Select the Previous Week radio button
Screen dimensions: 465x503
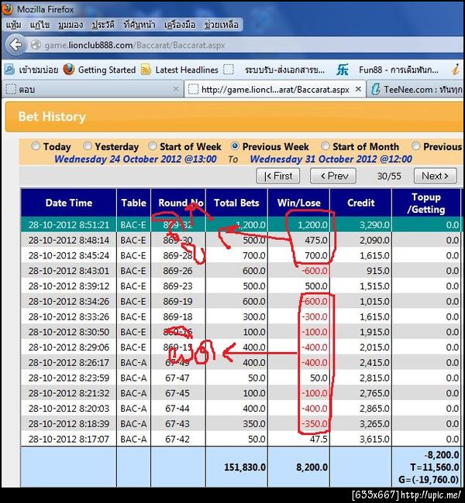(x=235, y=146)
